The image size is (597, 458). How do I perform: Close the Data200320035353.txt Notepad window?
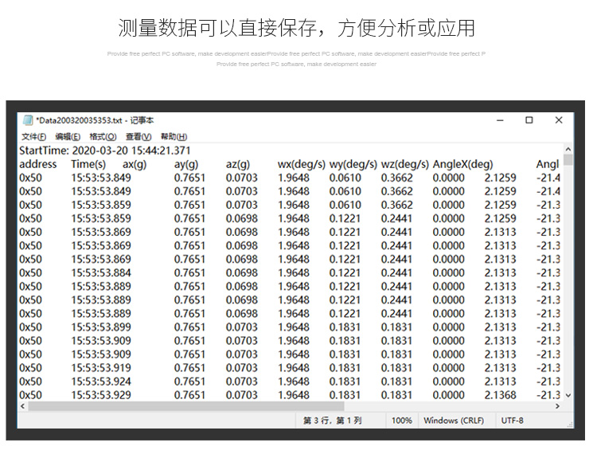559,120
